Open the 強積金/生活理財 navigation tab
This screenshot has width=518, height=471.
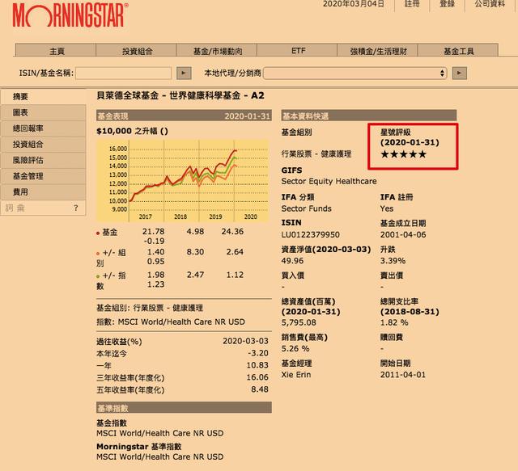[378, 51]
